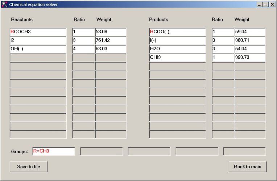The width and height of the screenshot is (277, 181).
Task: Click the Chemical equation solver app icon
Action: 4,4
